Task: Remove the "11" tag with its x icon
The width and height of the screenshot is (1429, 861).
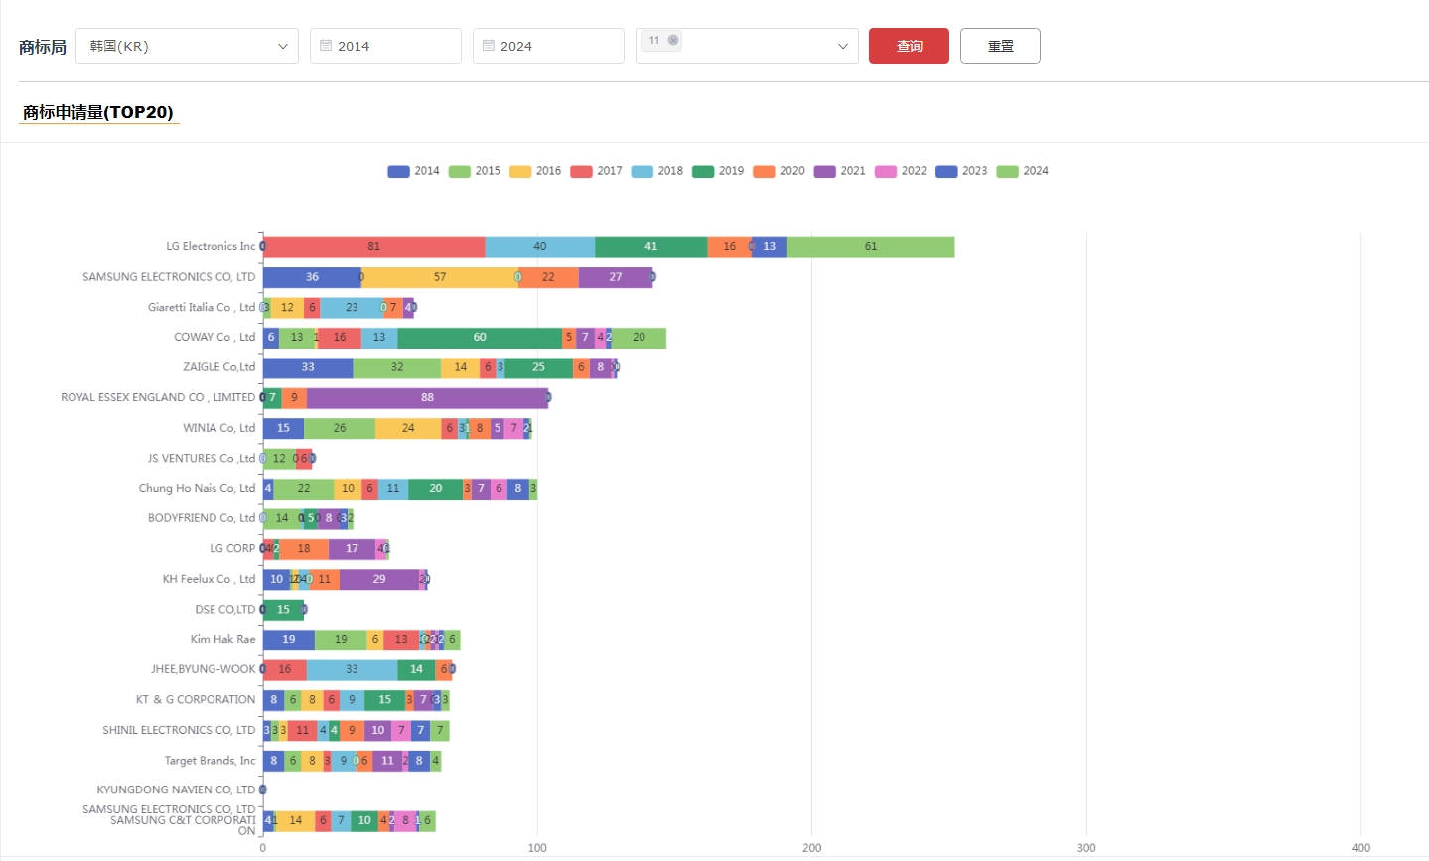Action: pos(673,41)
